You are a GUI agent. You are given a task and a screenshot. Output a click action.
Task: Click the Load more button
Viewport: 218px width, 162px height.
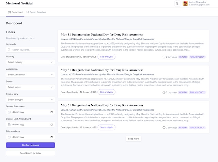click(x=133, y=139)
